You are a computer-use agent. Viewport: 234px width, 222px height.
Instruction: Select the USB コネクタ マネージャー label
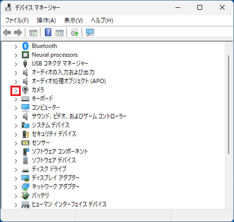point(60,64)
